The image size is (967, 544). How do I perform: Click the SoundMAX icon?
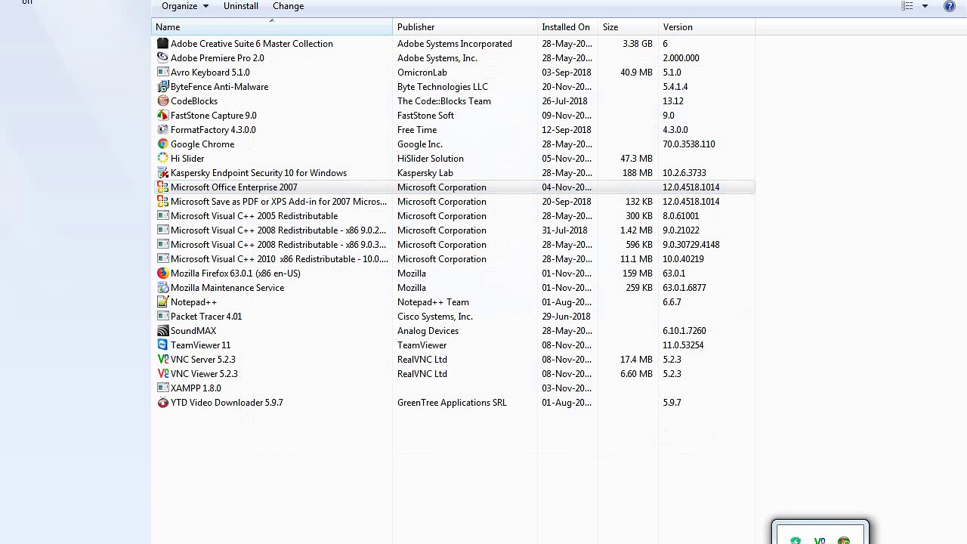pyautogui.click(x=162, y=331)
